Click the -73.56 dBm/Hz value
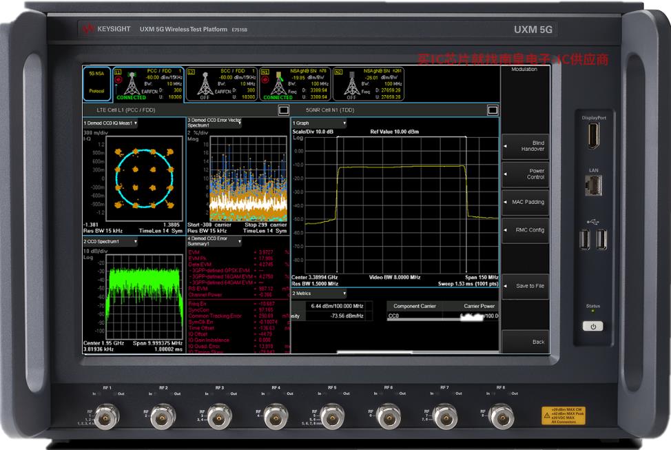Image resolution: width=671 pixels, height=450 pixels. (x=347, y=316)
